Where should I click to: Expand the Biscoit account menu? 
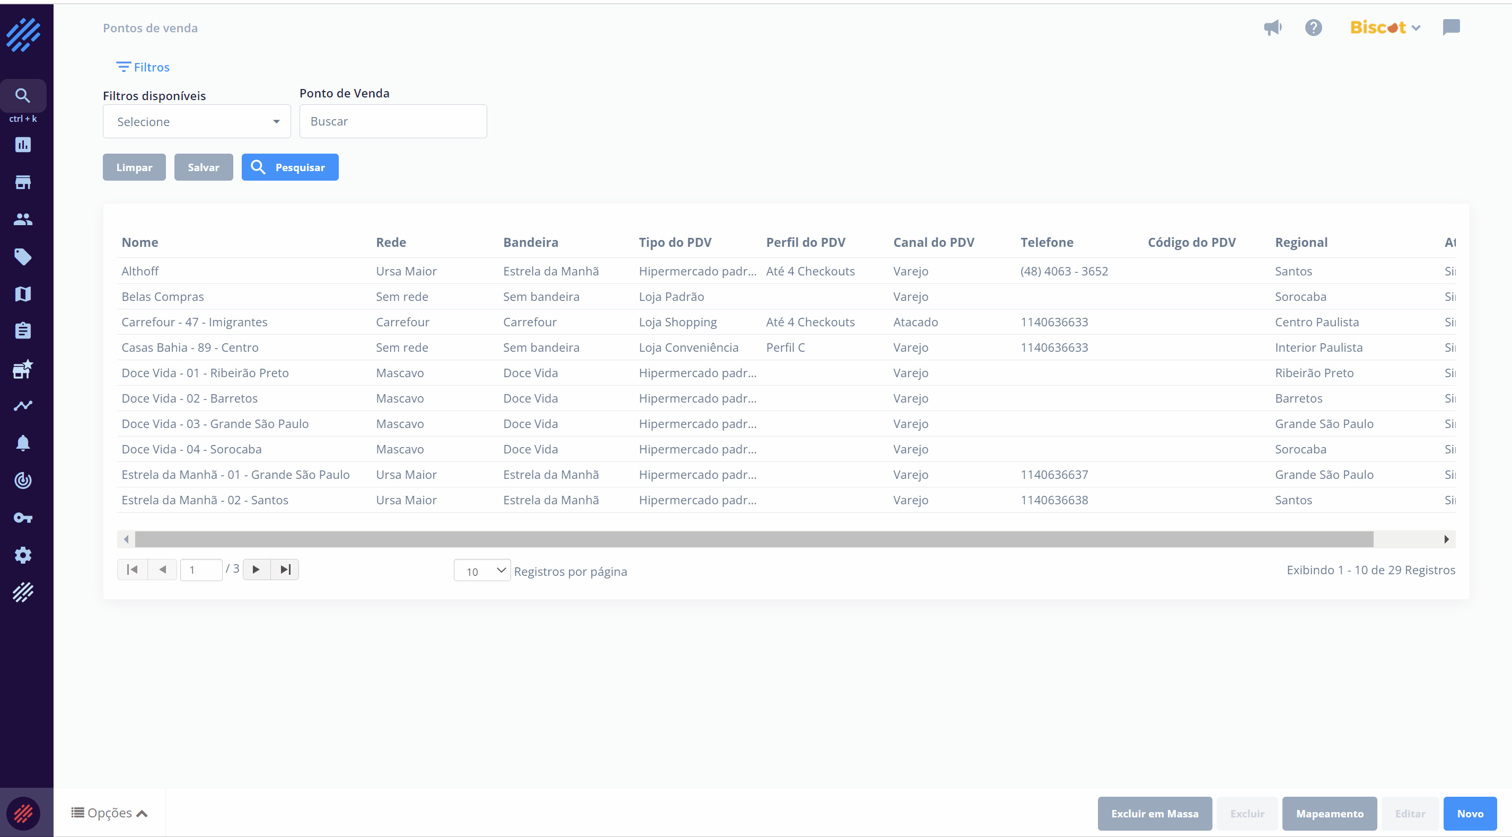(1385, 28)
